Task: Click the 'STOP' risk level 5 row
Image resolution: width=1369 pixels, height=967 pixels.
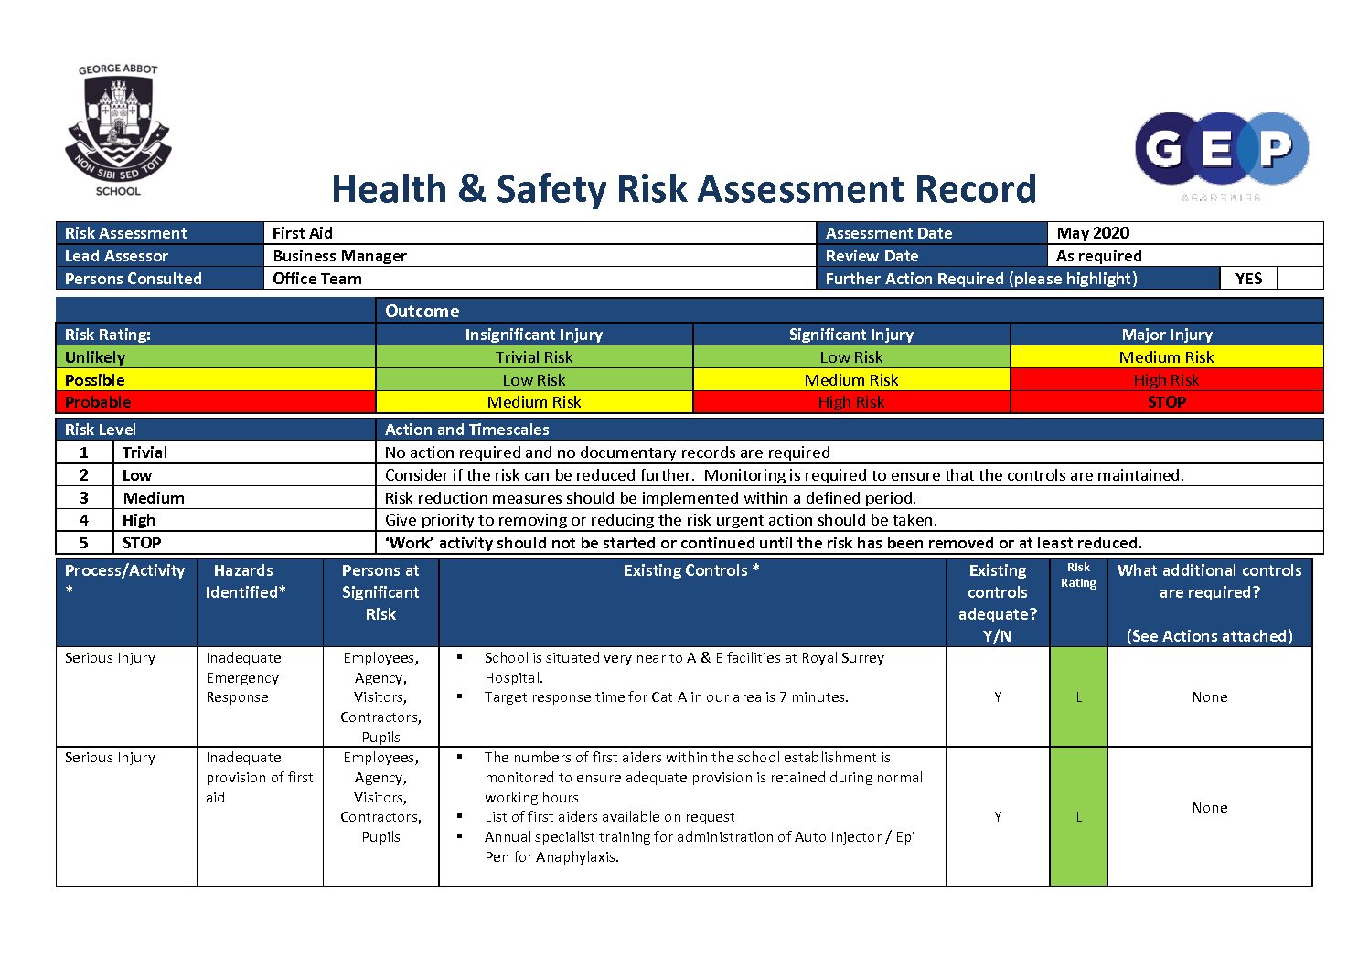Action: [x=690, y=543]
